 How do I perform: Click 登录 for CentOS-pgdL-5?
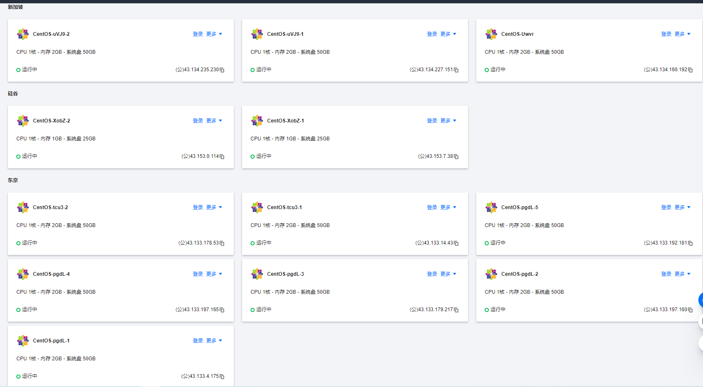[x=666, y=207]
